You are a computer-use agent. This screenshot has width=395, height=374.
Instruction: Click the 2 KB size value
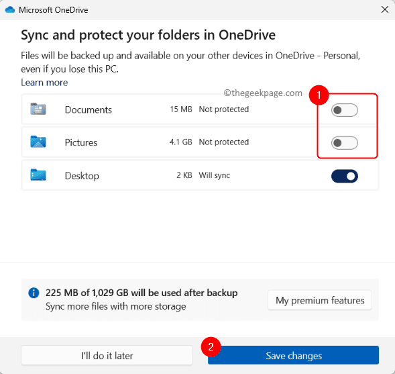(184, 175)
